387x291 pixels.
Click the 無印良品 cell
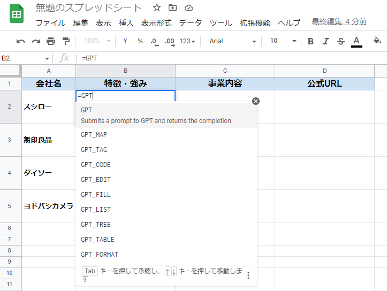point(49,140)
